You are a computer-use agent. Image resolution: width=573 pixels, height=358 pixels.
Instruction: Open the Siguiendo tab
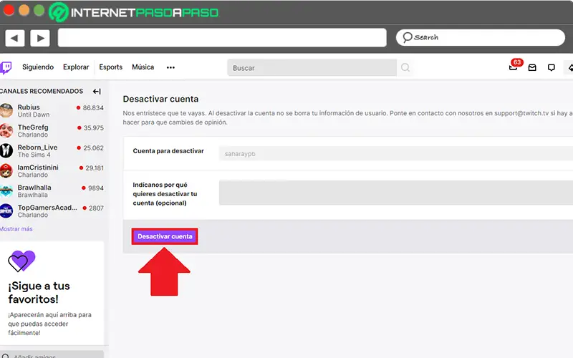click(38, 67)
